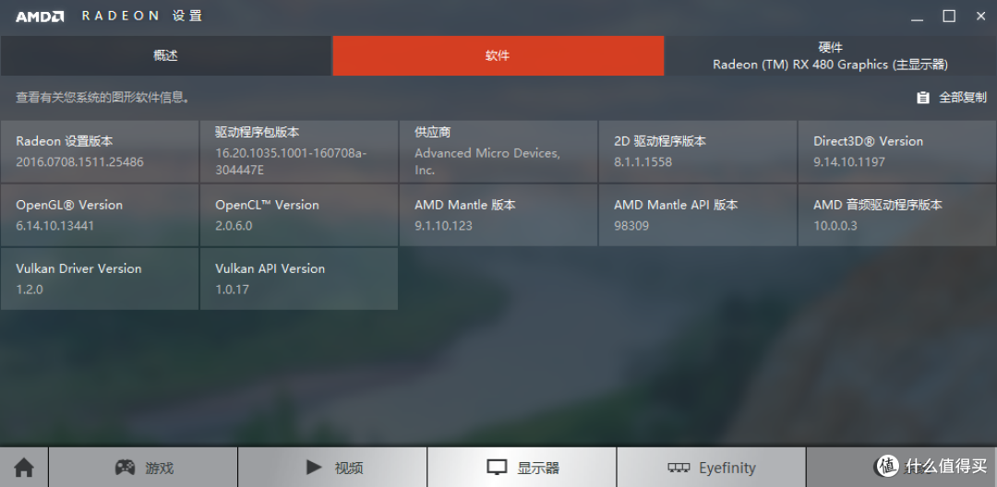Click the Advanced Micro Devices, Inc. text
The width and height of the screenshot is (997, 487).
click(487, 161)
